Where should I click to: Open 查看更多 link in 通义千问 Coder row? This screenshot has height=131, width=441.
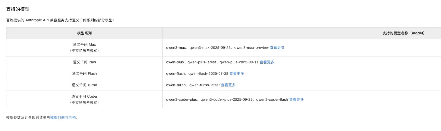(296, 99)
